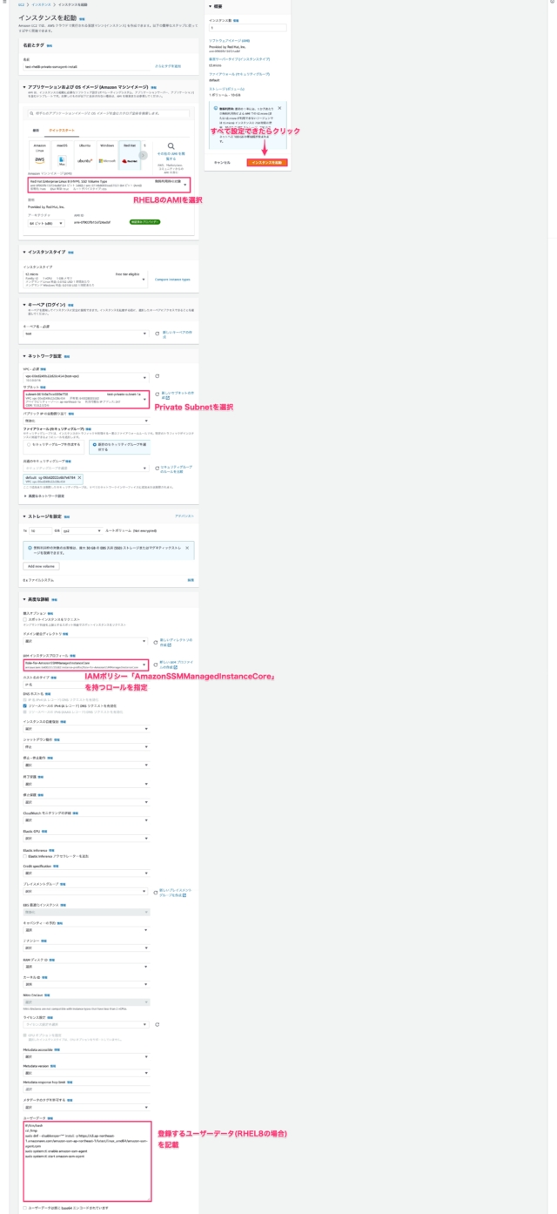
Task: Open the t2.micro instance type dropdown
Action: [86, 279]
